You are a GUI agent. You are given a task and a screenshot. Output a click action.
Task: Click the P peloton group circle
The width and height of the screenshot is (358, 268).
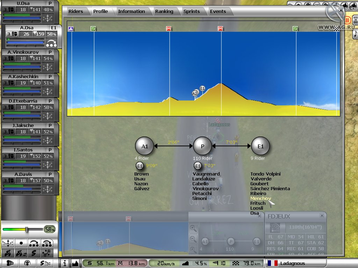point(202,146)
